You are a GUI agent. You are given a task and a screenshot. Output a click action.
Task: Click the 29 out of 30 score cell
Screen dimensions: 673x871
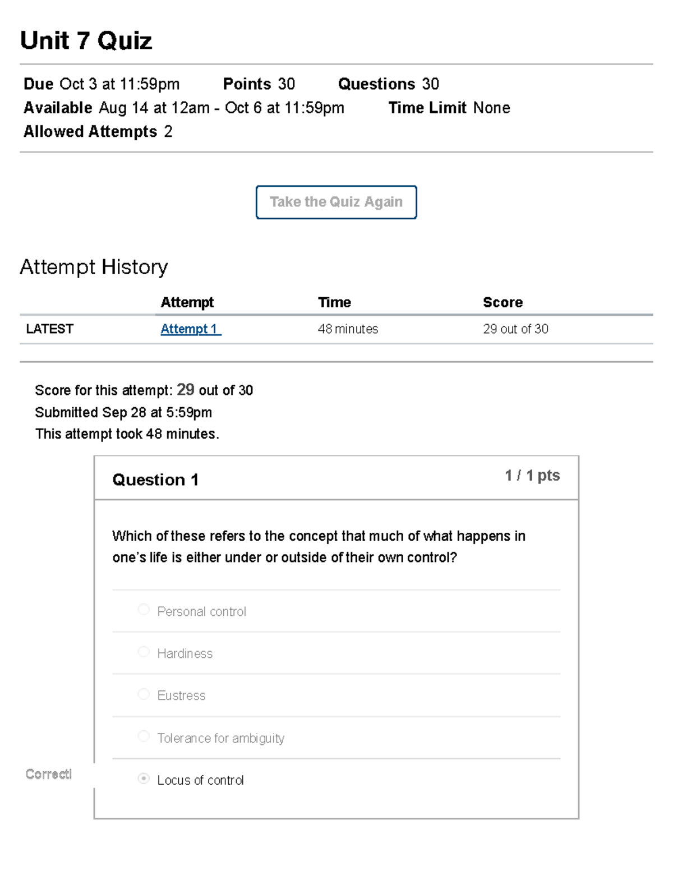pos(515,329)
